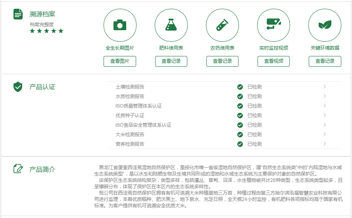Viewport: 352px width, 218px height.
Task: Expand the 水质检测报告 row arrow
Action: pos(325,96)
